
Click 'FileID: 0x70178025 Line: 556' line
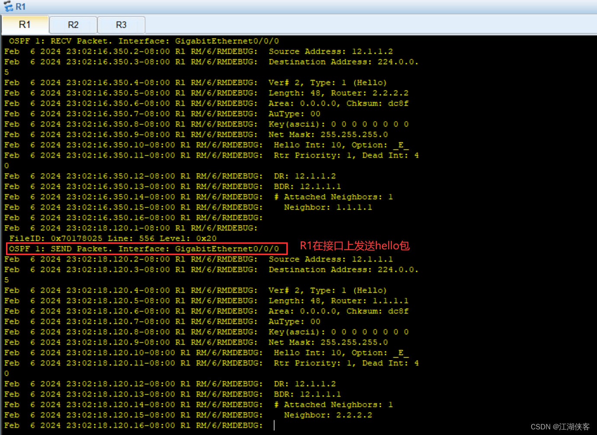click(x=113, y=238)
